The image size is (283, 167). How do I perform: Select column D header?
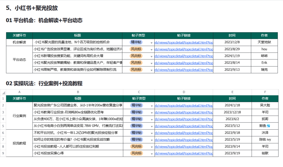point(184,92)
